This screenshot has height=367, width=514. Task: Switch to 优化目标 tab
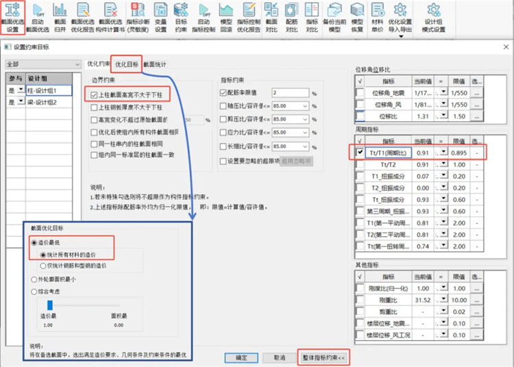(x=126, y=64)
